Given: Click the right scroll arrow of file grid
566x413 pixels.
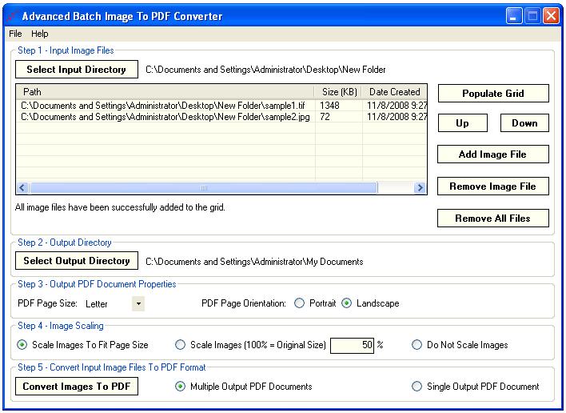Looking at the screenshot, I should pos(420,187).
